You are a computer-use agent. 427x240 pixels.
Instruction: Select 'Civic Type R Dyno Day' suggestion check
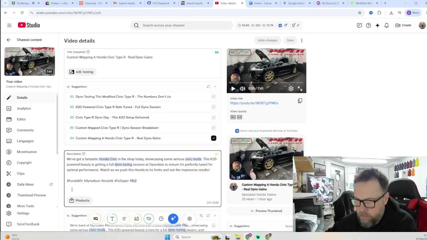click(213, 117)
